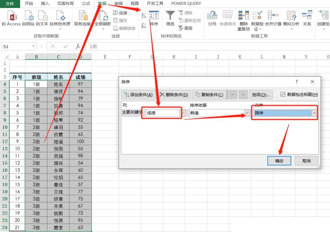Select column H header

174,57
